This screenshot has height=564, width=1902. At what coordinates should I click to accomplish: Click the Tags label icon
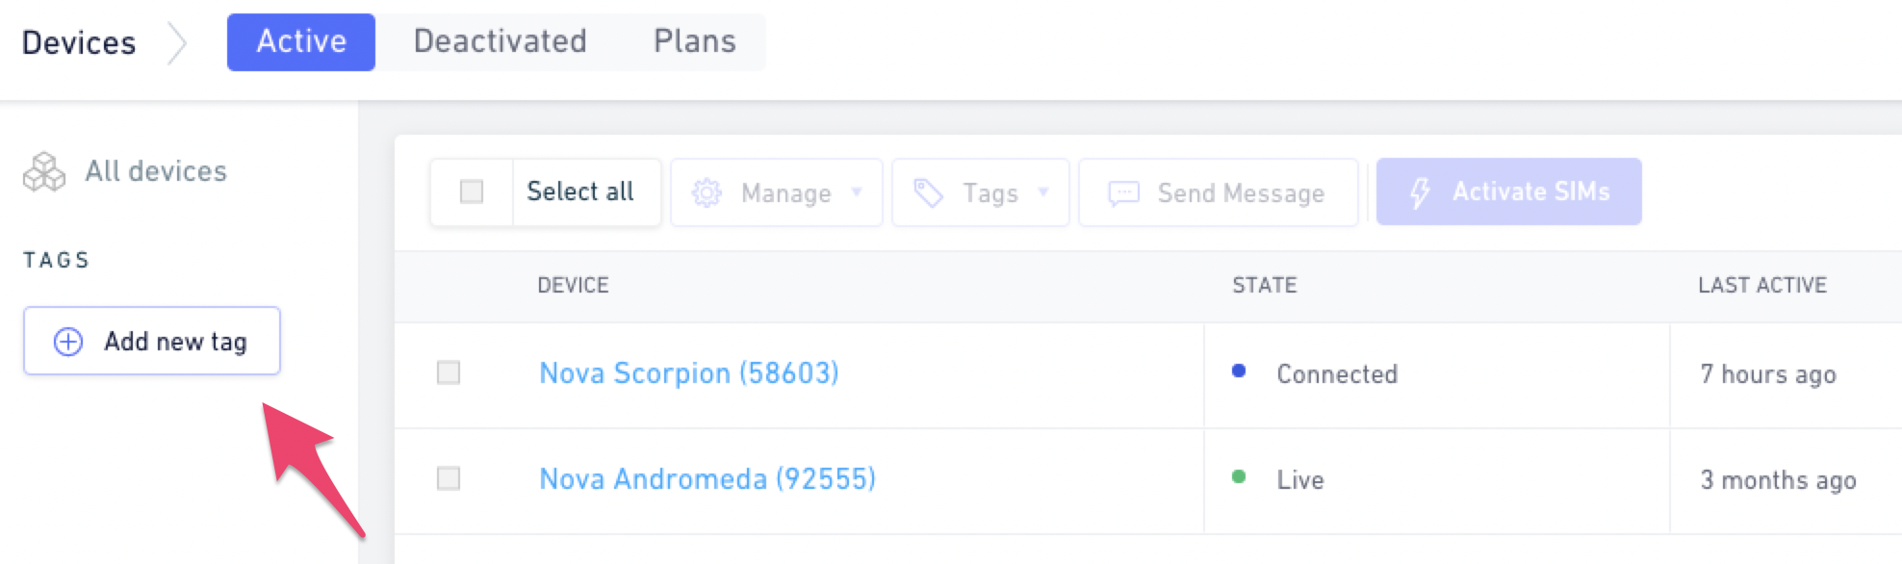pos(928,193)
